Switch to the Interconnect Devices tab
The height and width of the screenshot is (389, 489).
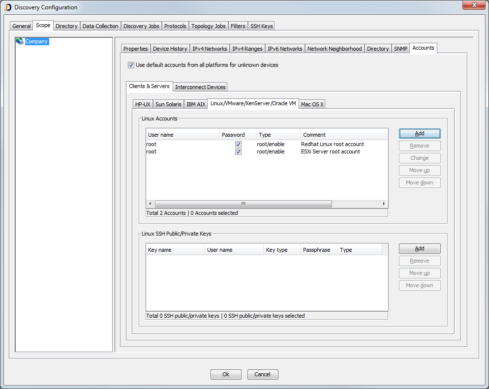(x=200, y=87)
